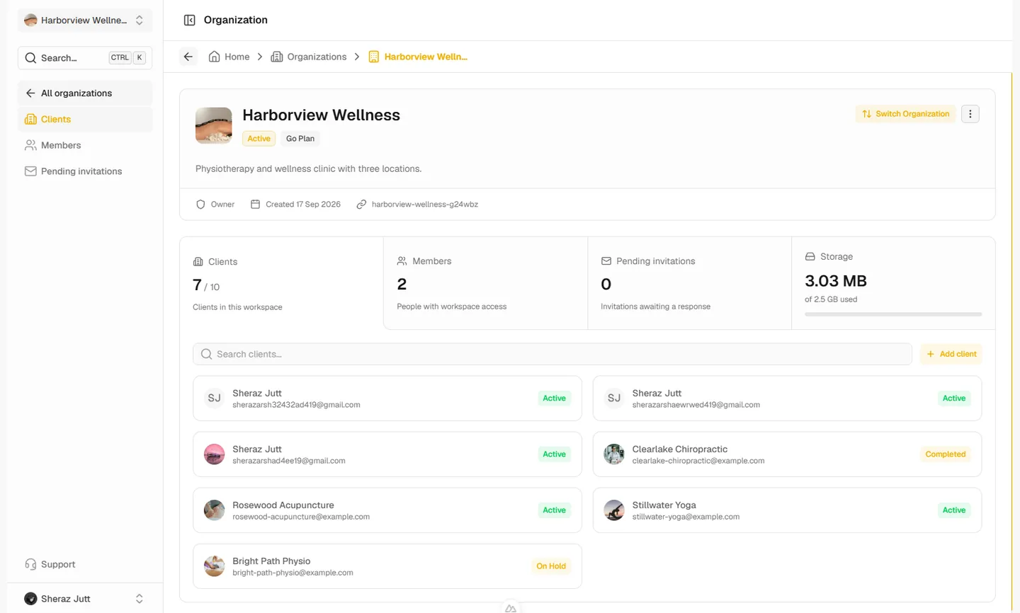Click the Harborview Welln… breadcrumb icon
Viewport: 1020px width, 613px height.
tap(374, 57)
